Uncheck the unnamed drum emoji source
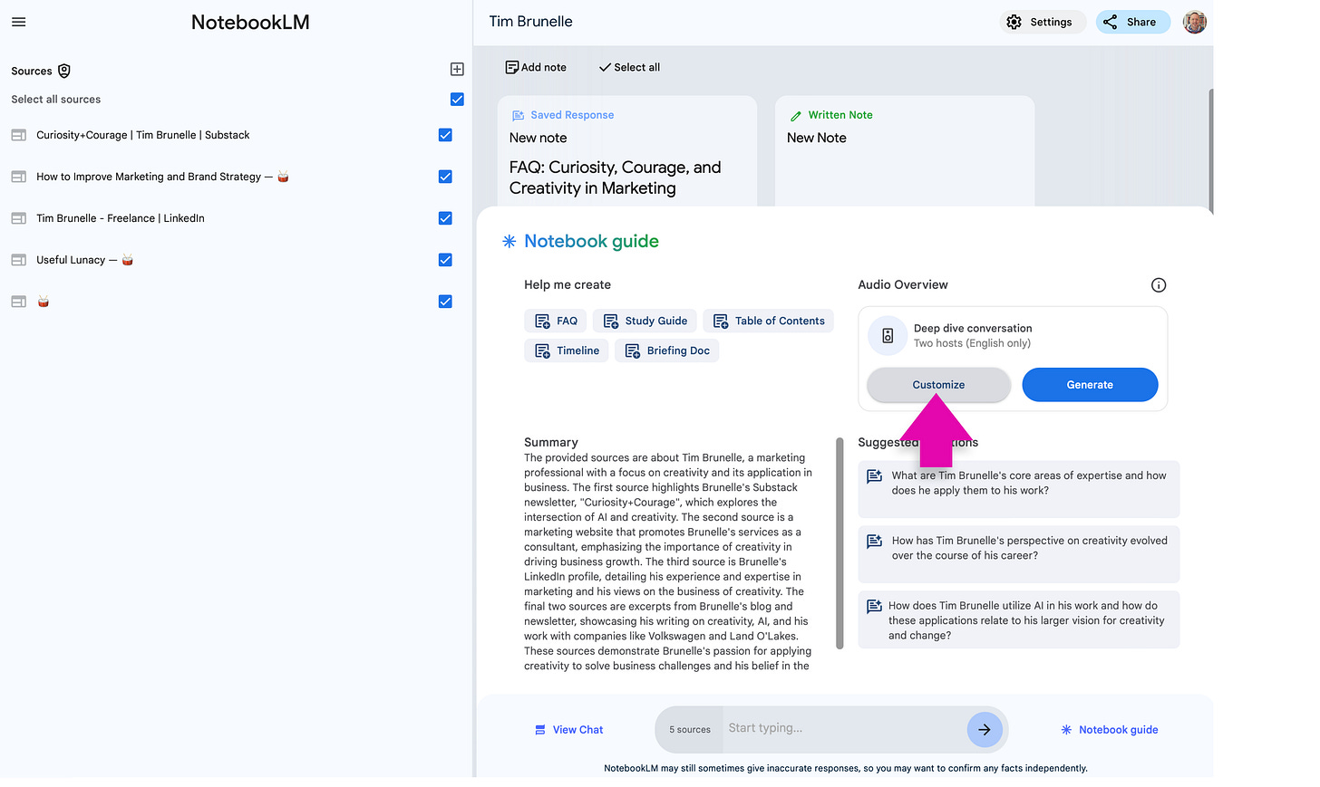This screenshot has width=1320, height=787. pos(445,302)
